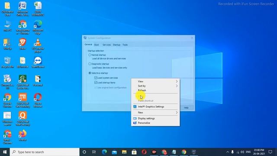Select the Microsoft Edge desktop shortcut
This screenshot has height=156, width=277.
pyautogui.click(x=38, y=27)
